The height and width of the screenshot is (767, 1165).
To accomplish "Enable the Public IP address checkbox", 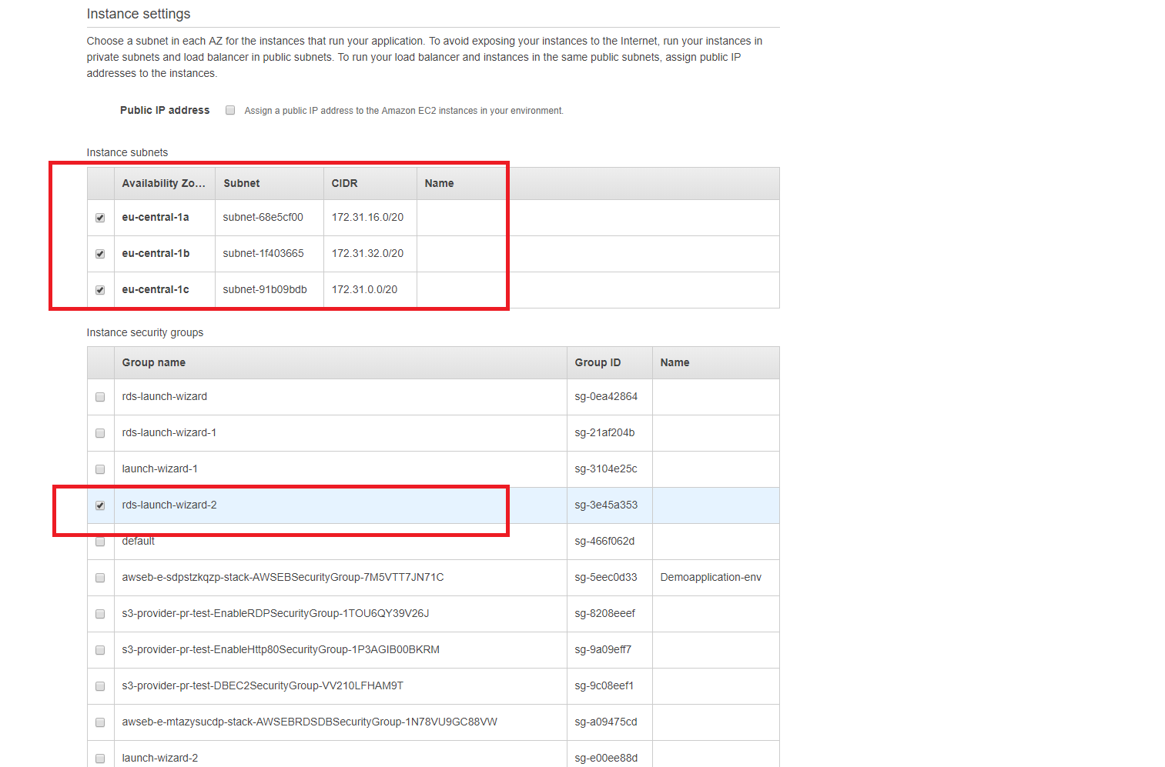I will click(x=230, y=110).
